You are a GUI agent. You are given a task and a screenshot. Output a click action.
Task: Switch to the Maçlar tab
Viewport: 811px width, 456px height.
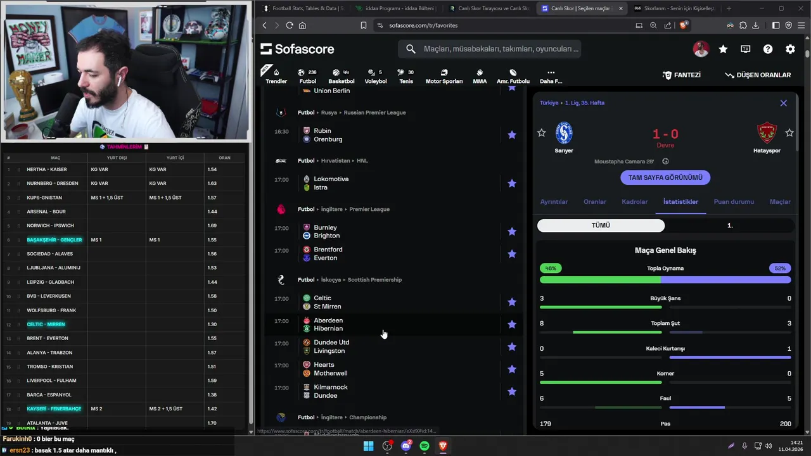780,201
